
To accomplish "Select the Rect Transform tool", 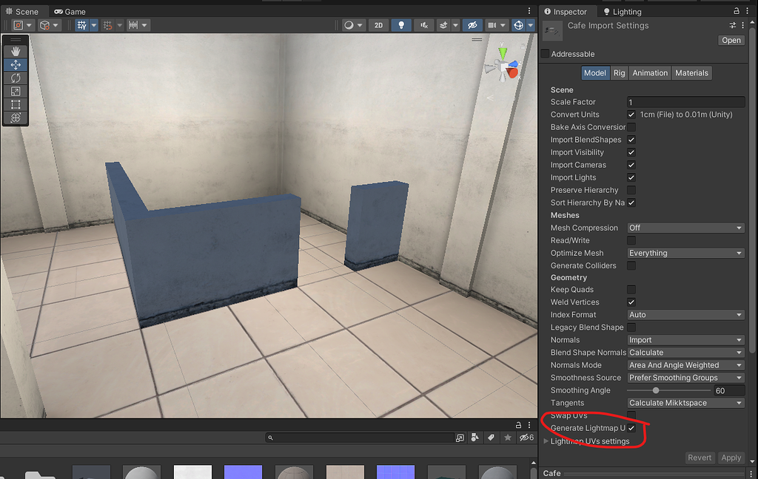I will point(16,103).
